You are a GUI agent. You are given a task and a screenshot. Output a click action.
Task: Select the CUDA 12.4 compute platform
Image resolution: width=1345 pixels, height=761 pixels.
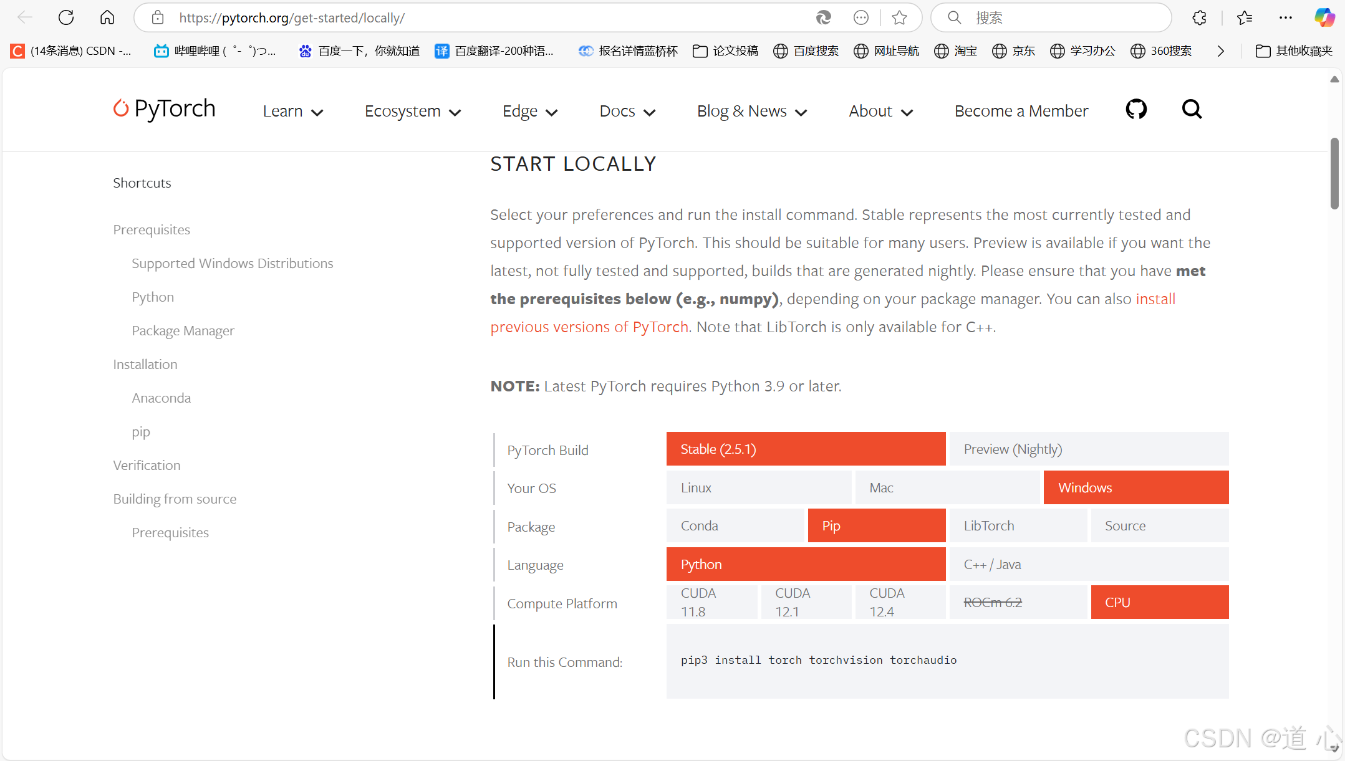click(899, 602)
